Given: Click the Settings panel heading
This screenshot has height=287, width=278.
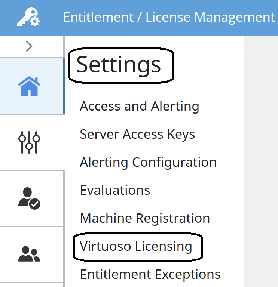Looking at the screenshot, I should coord(119,65).
